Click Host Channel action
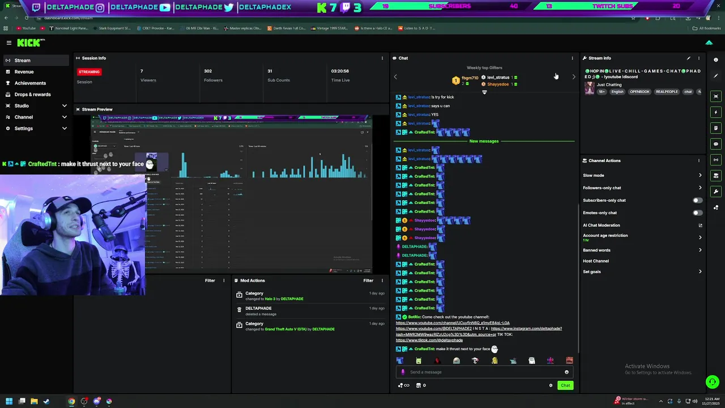This screenshot has width=725, height=408. [596, 261]
